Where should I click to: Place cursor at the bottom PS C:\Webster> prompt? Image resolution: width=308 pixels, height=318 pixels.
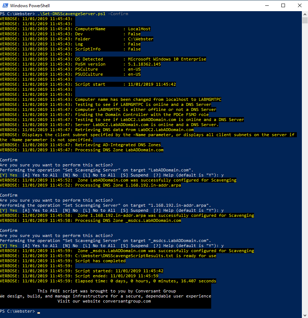point(38,311)
